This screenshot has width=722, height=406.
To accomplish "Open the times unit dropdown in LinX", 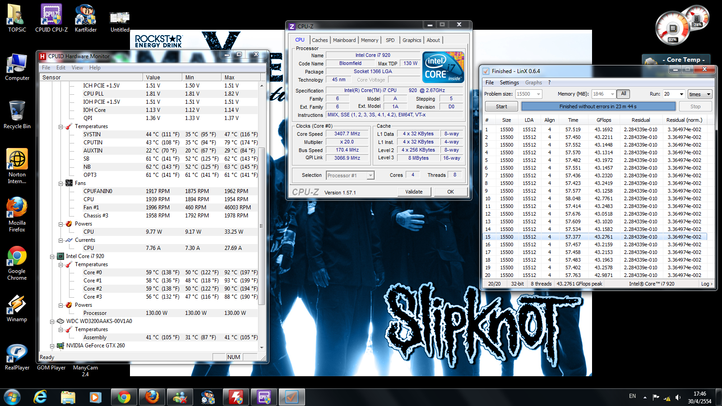I will click(x=708, y=94).
